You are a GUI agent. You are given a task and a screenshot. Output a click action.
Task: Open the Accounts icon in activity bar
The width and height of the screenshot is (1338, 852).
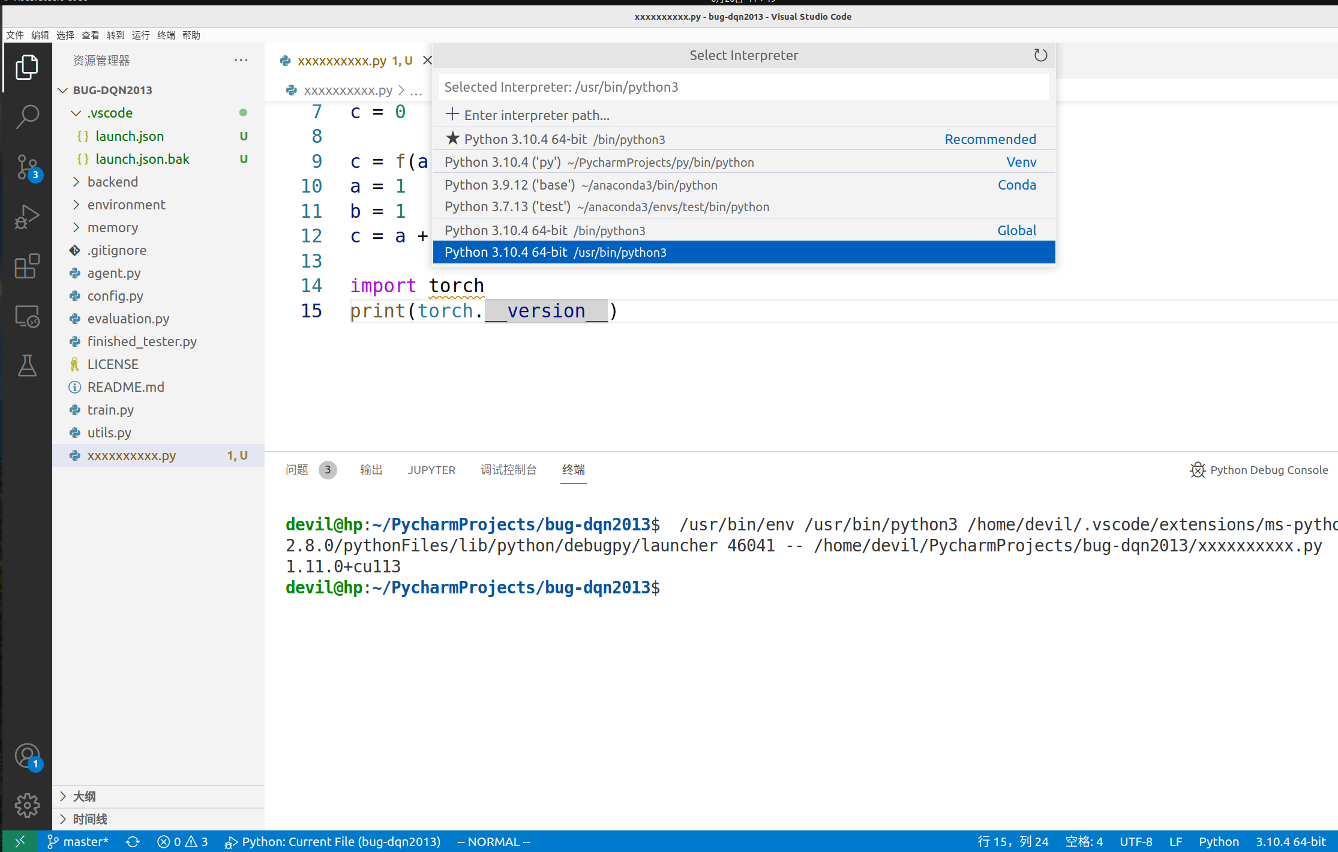point(27,757)
